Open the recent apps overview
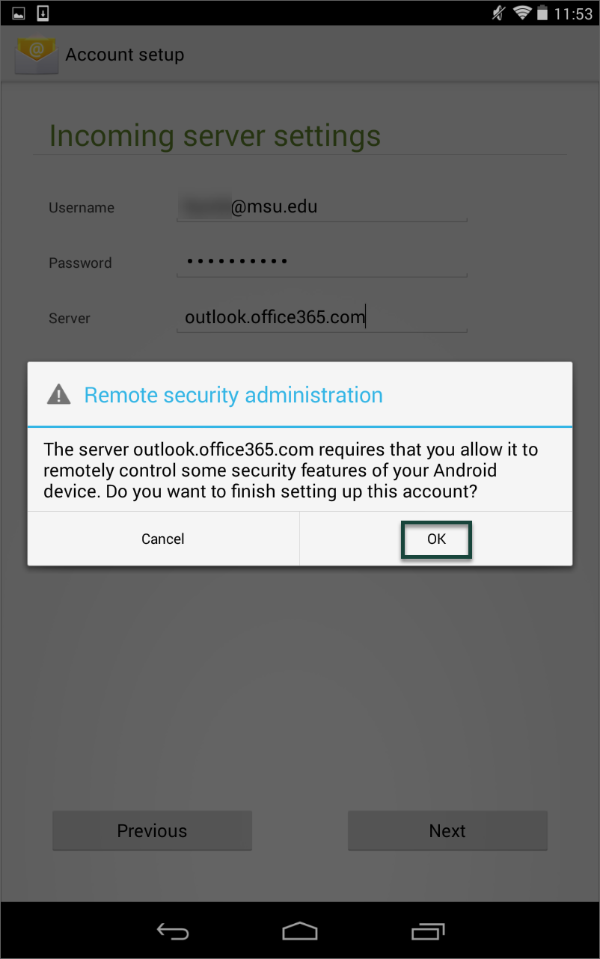Viewport: 600px width, 959px height. click(428, 931)
